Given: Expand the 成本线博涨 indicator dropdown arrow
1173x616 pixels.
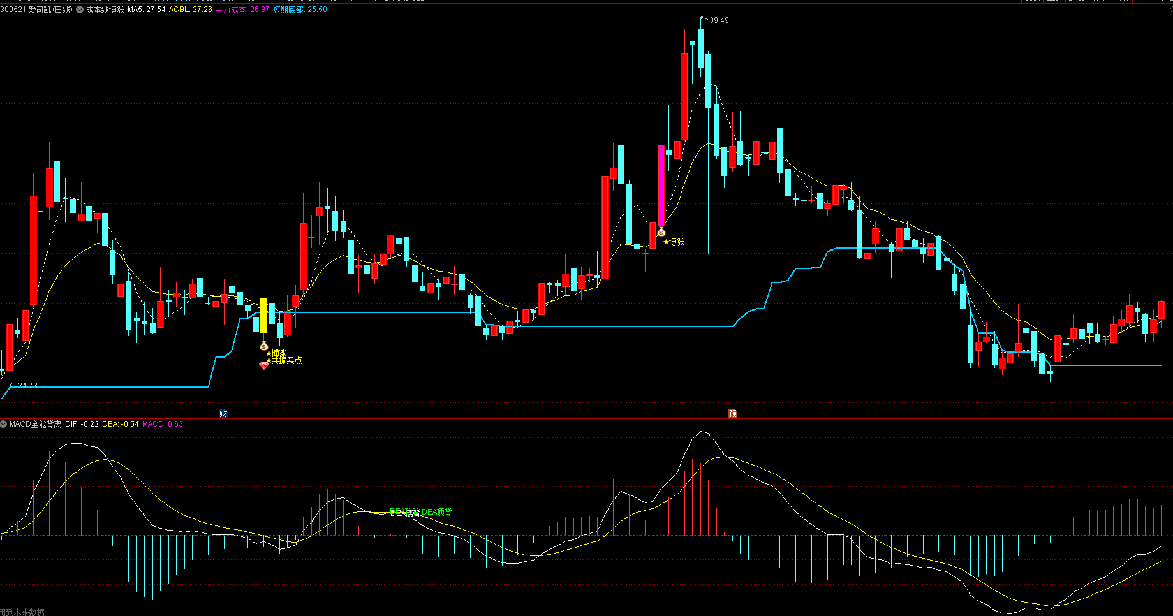Looking at the screenshot, I should tap(80, 10).
